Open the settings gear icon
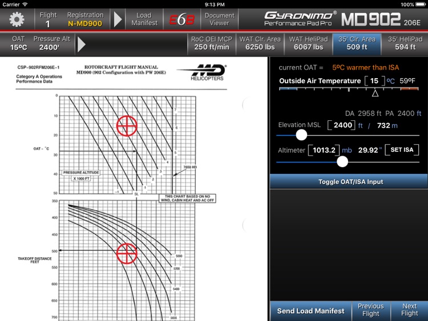Viewport: 428px width, 321px height. tap(17, 19)
